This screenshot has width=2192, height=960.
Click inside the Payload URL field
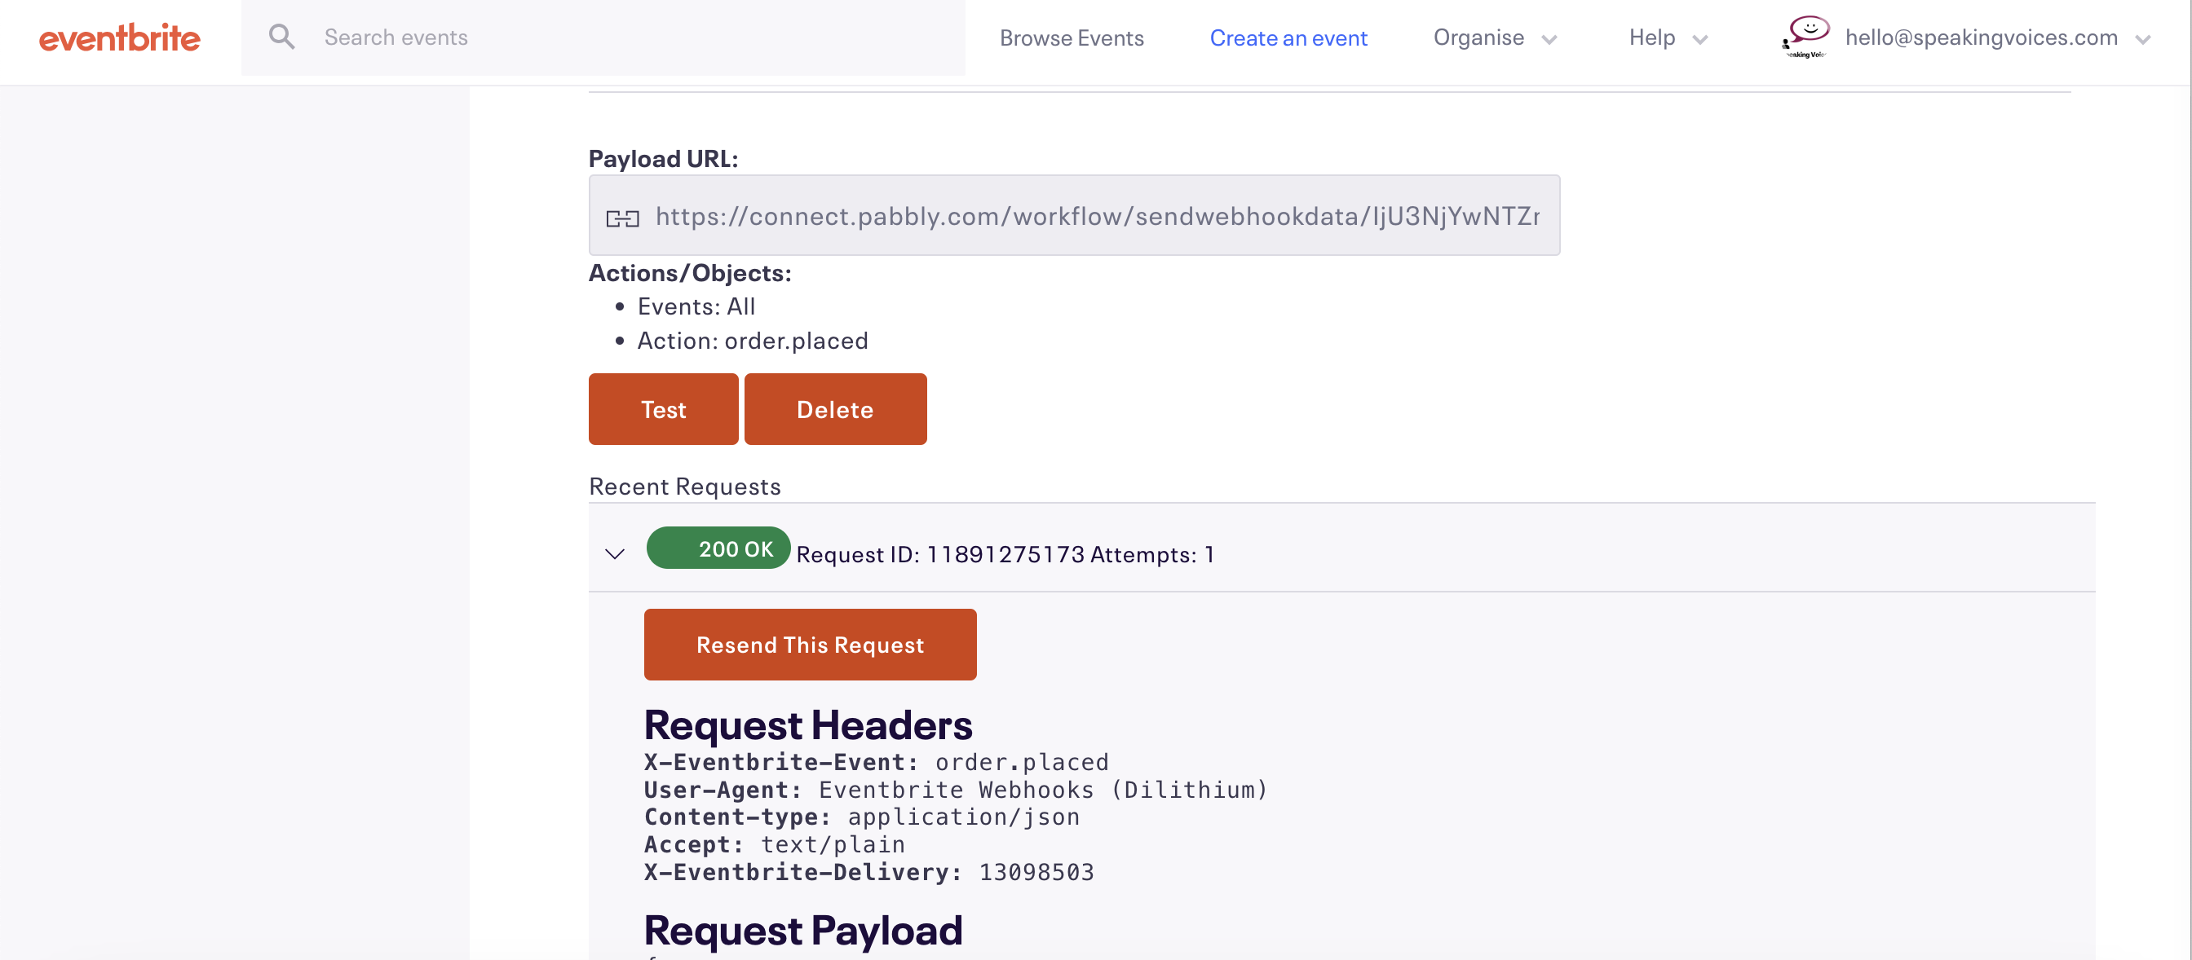(1075, 215)
